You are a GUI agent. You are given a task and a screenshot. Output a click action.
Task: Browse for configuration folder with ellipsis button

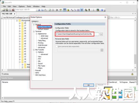pos(101,35)
